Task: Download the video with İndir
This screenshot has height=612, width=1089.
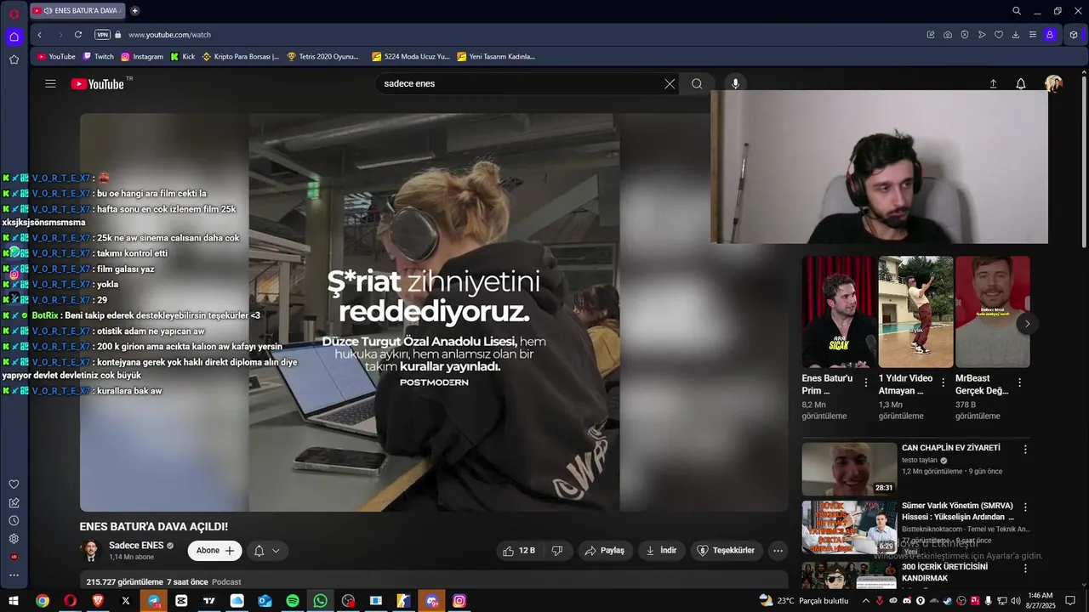Action: [x=661, y=550]
